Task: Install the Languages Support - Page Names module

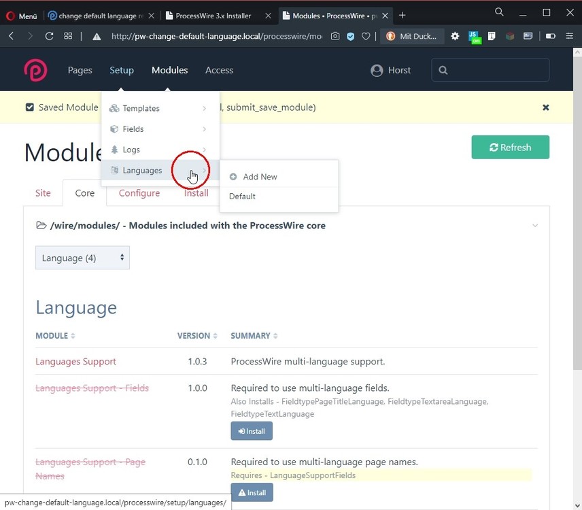Action: (x=252, y=492)
